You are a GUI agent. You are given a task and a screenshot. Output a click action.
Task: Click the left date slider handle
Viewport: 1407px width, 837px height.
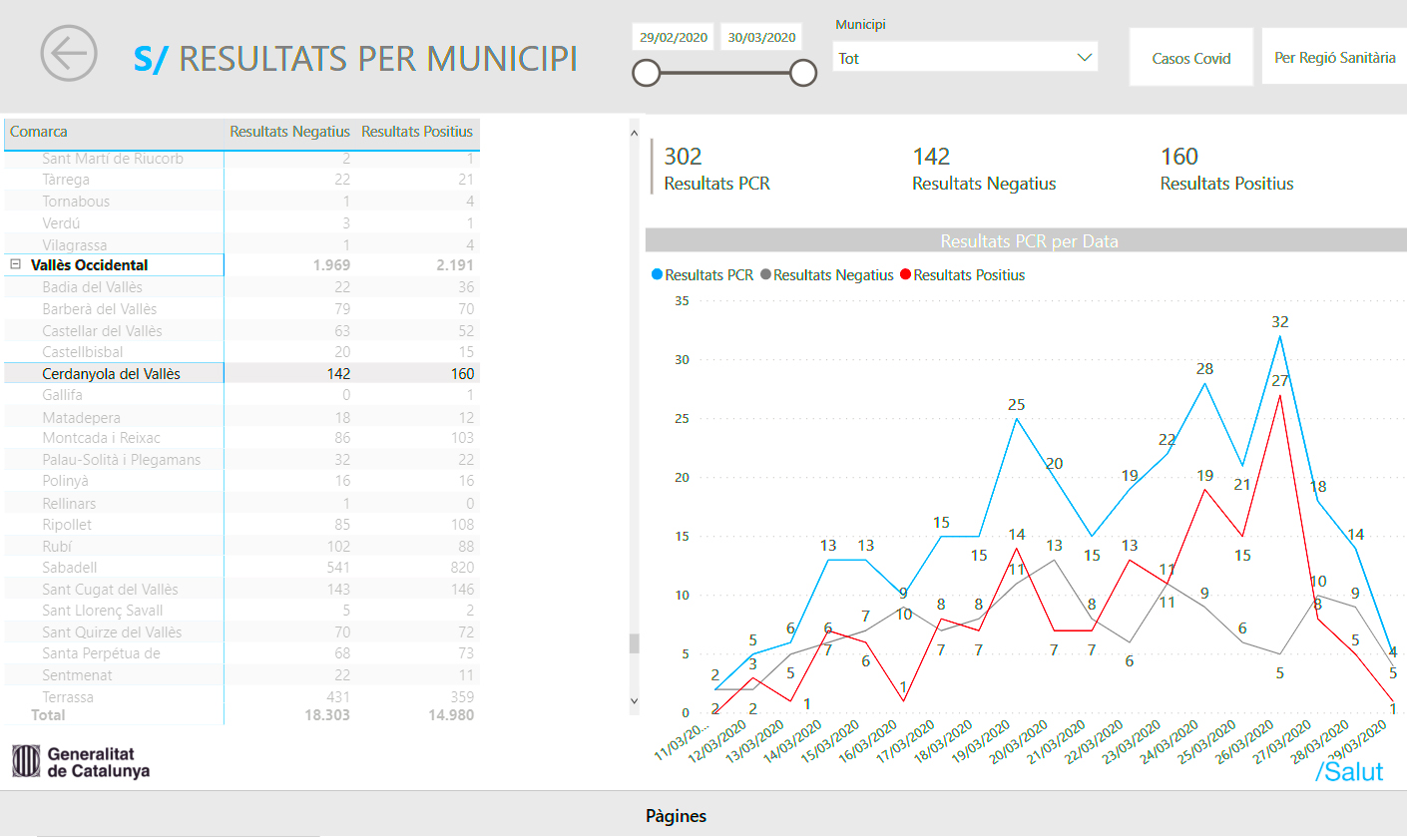[x=647, y=73]
